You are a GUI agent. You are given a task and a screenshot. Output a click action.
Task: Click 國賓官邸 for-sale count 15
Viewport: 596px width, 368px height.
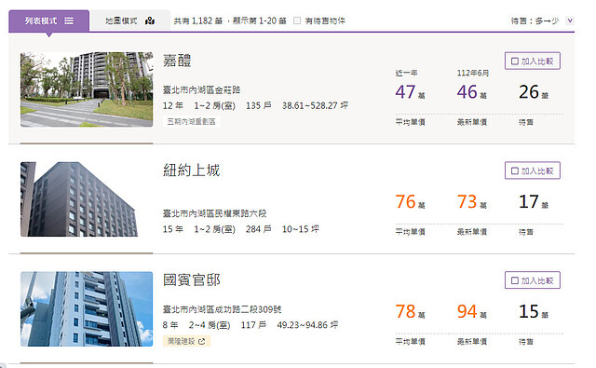534,312
